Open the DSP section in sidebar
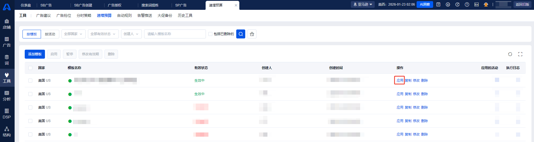Image resolution: width=534 pixels, height=142 pixels. click(x=7, y=114)
